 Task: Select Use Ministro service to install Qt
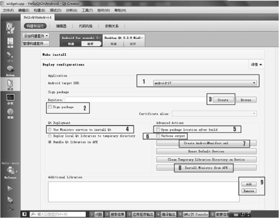pyautogui.click(x=50, y=130)
